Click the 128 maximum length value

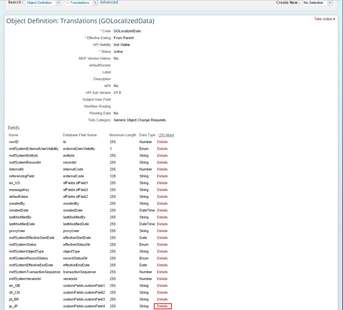click(113, 176)
